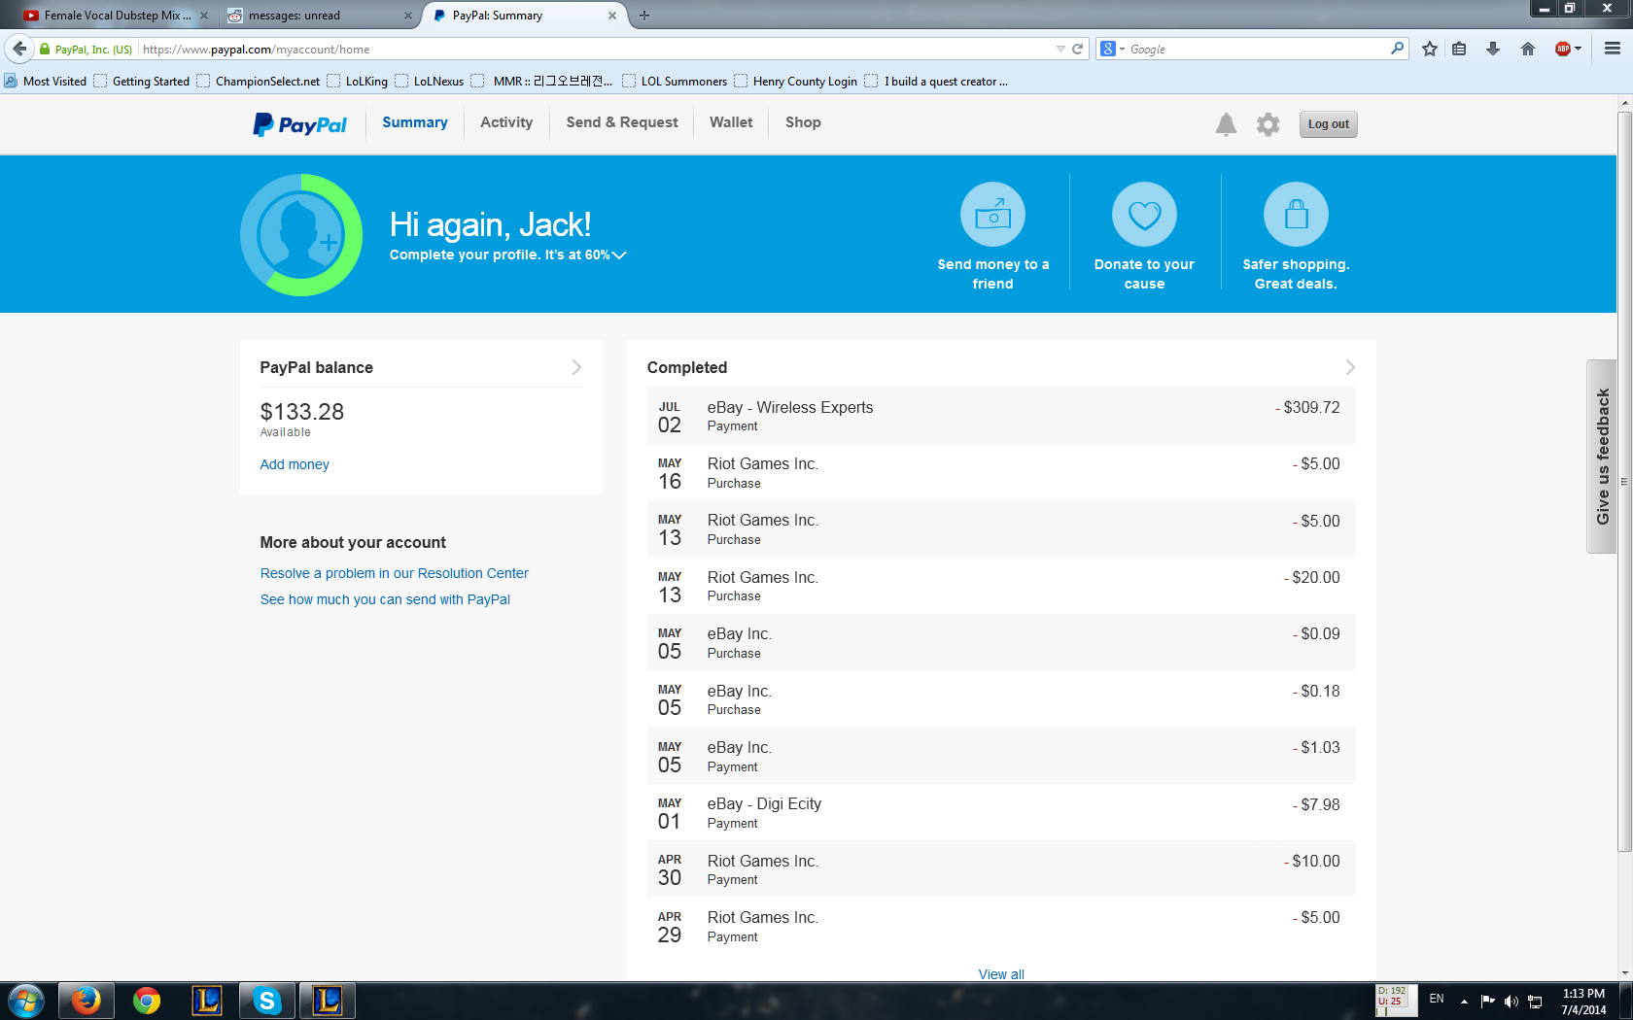Click the Google search input field
1633x1020 pixels.
click(1258, 49)
